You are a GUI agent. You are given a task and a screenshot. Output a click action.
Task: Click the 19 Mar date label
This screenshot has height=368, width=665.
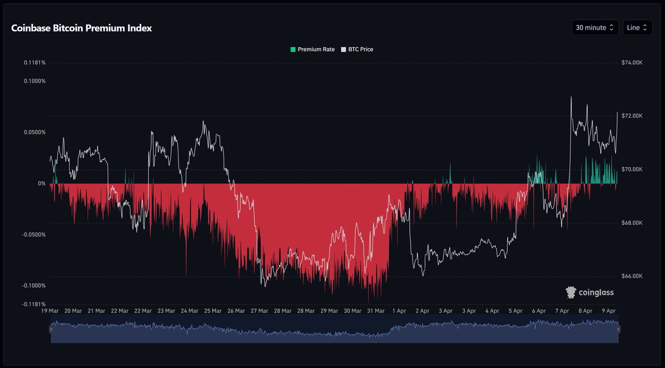click(50, 311)
